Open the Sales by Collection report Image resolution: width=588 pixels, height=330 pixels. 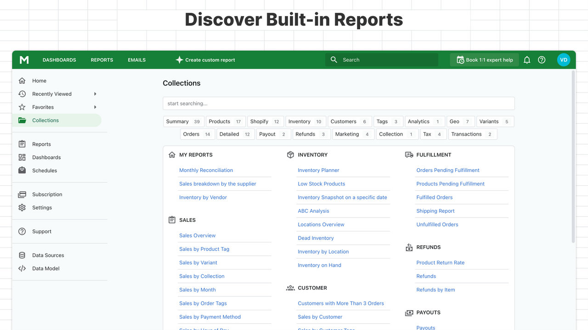202,276
